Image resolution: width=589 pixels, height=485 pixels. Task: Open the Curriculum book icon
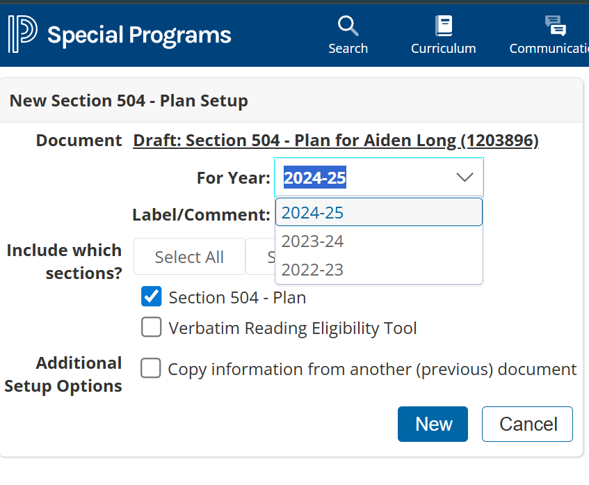[x=443, y=26]
